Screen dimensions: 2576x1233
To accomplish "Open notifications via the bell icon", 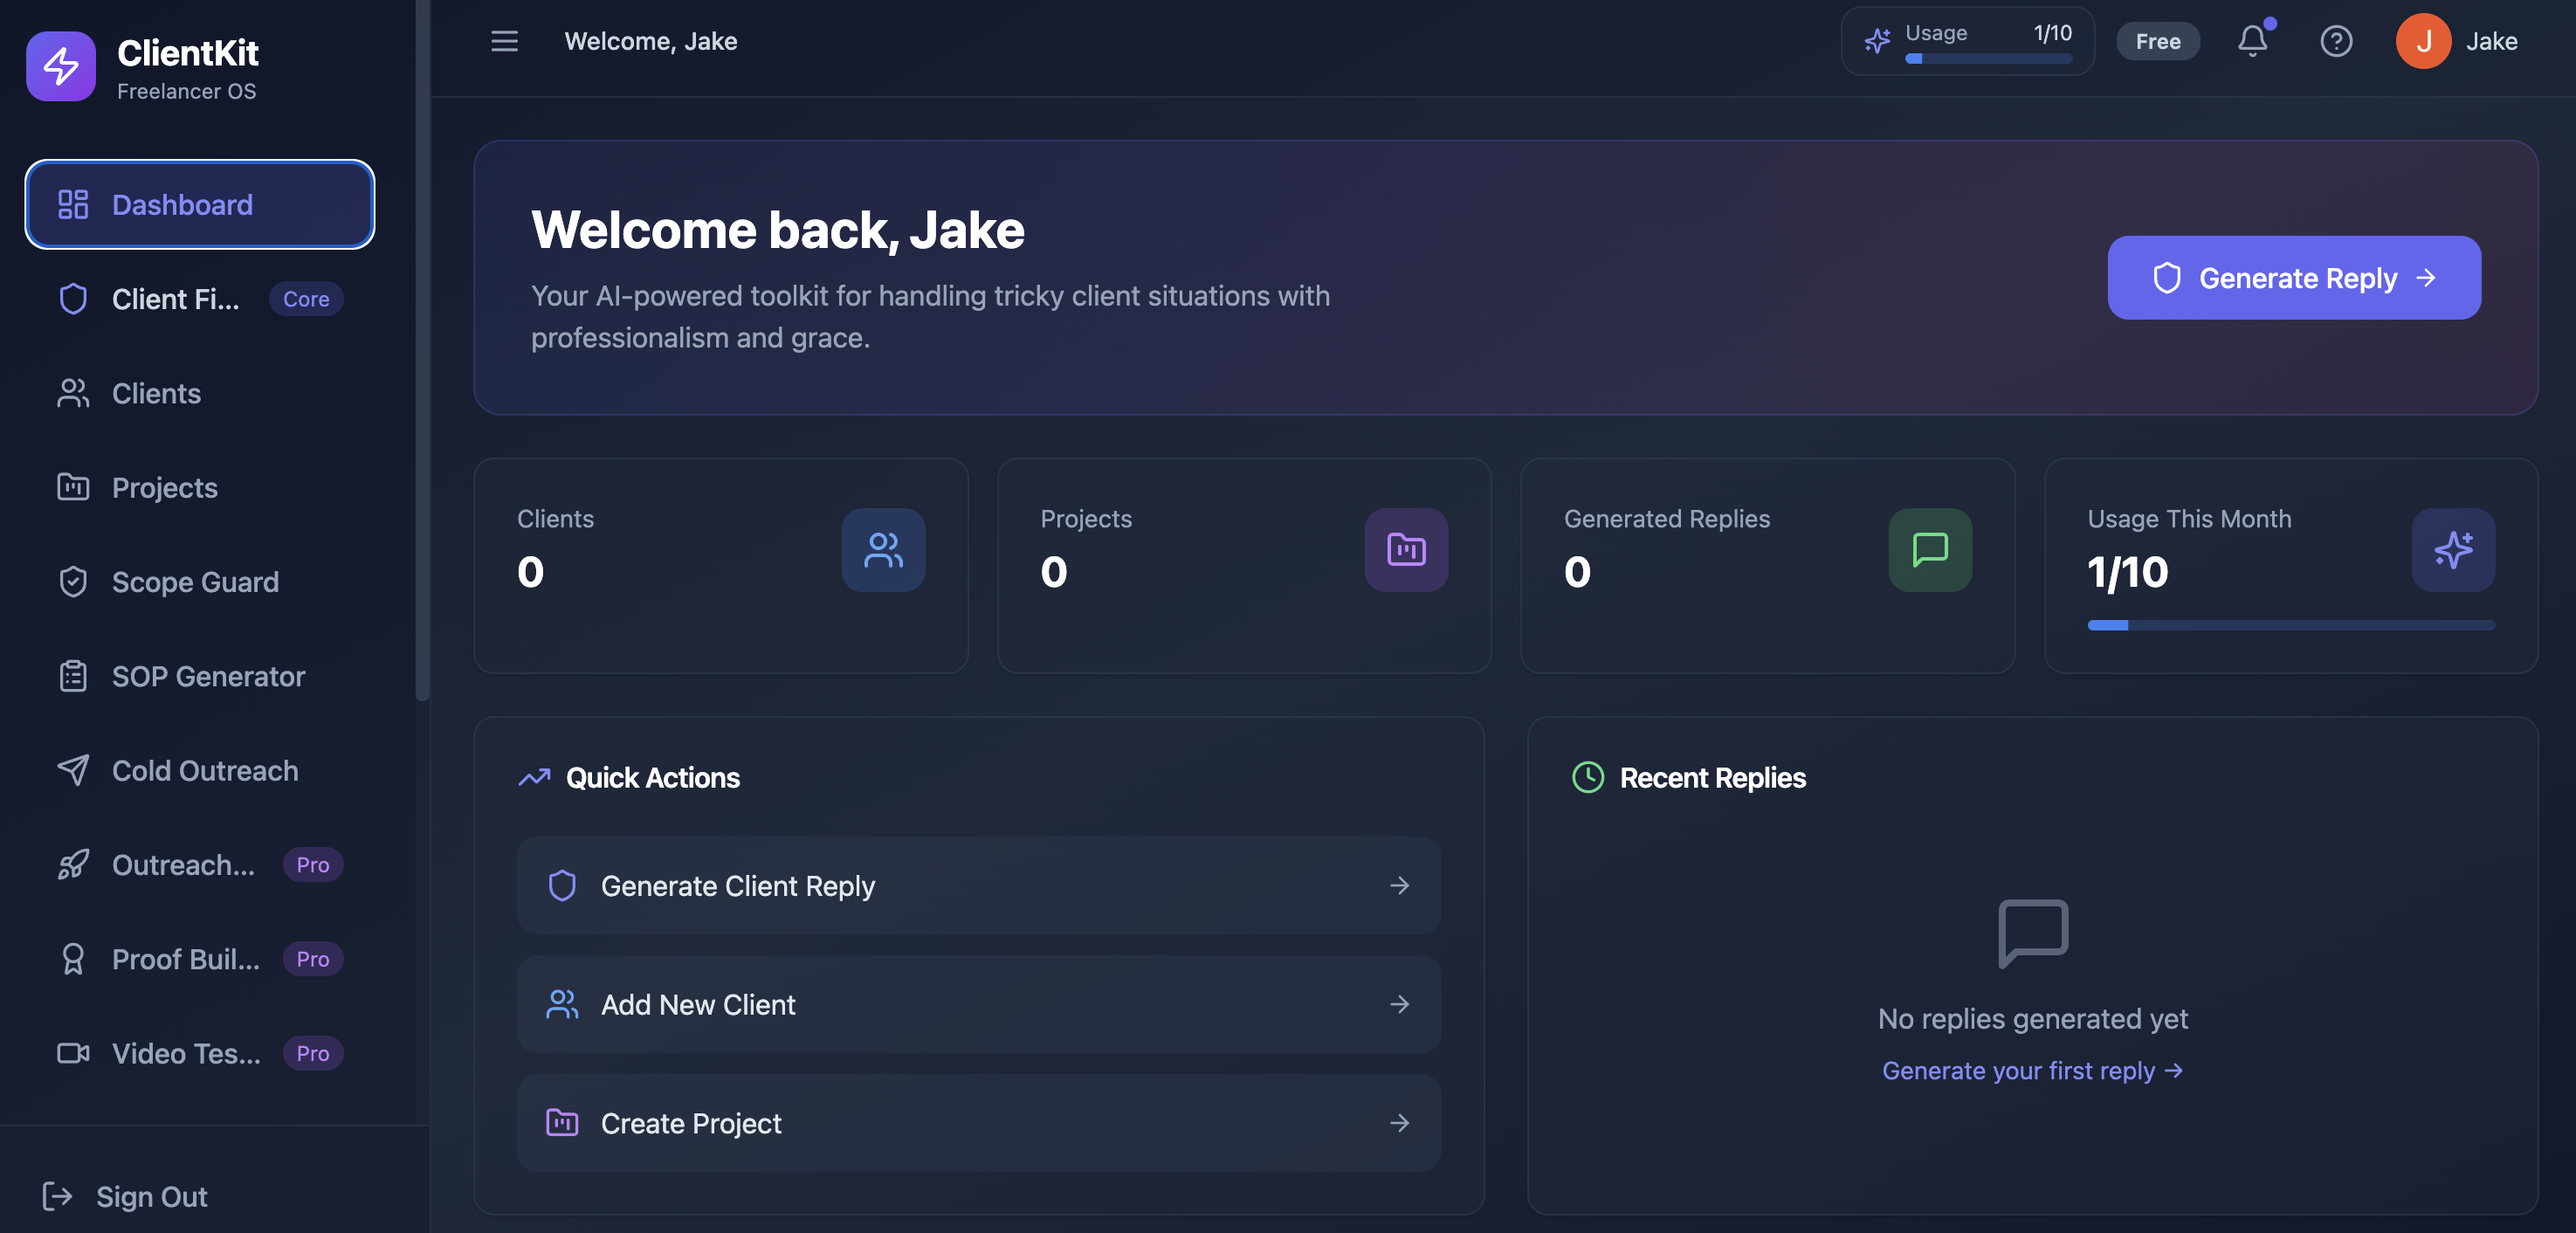I will click(2252, 41).
